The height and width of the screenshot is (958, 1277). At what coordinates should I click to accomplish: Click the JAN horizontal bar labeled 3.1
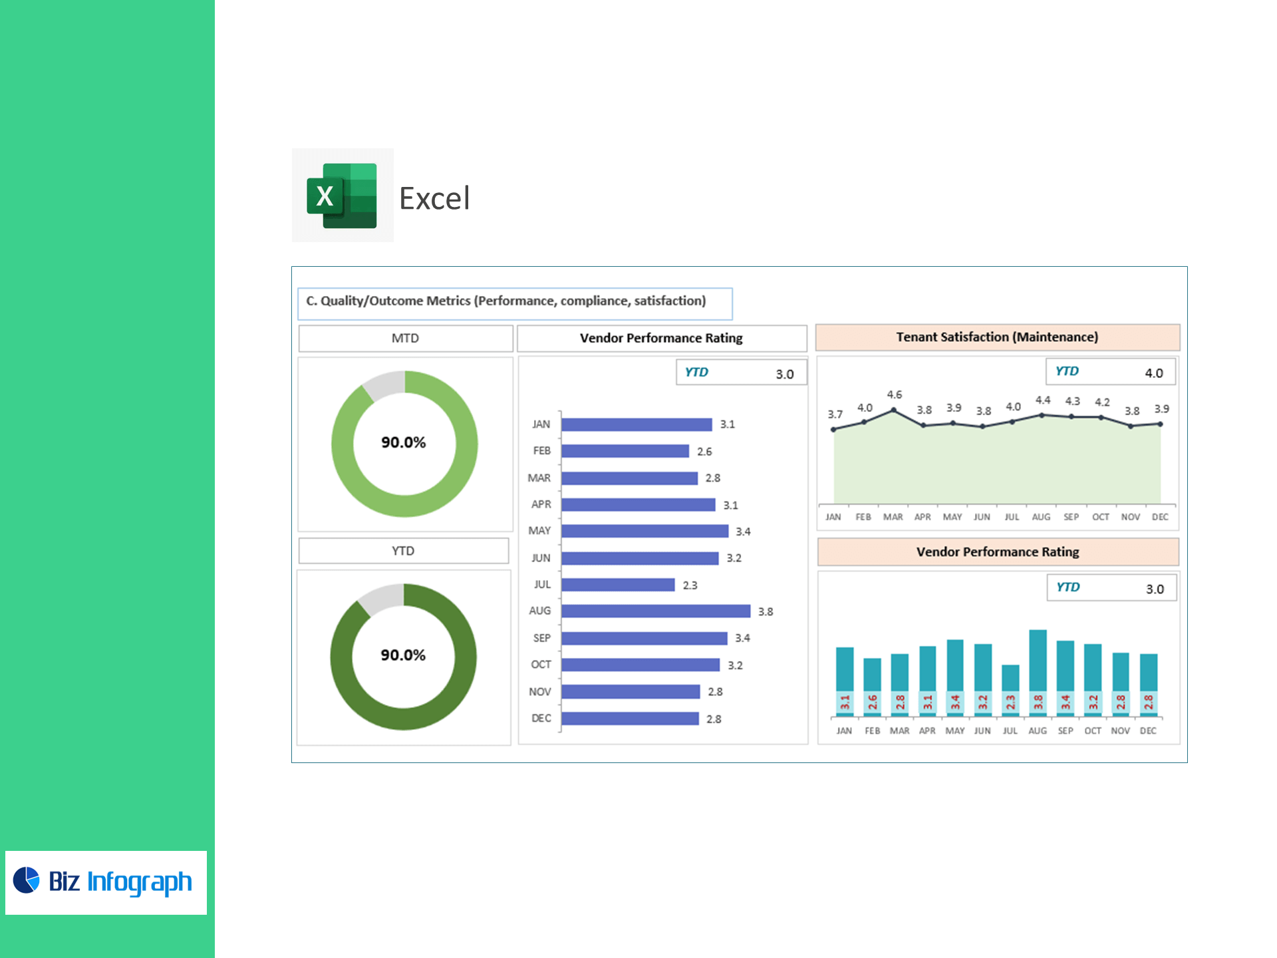(x=636, y=424)
